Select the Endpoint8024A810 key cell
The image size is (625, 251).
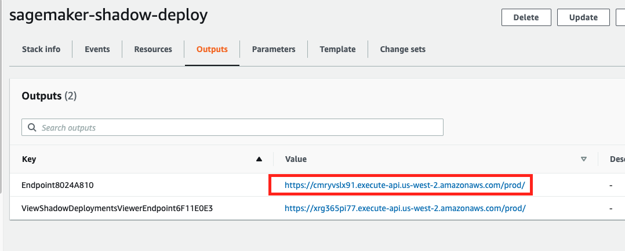coord(58,185)
